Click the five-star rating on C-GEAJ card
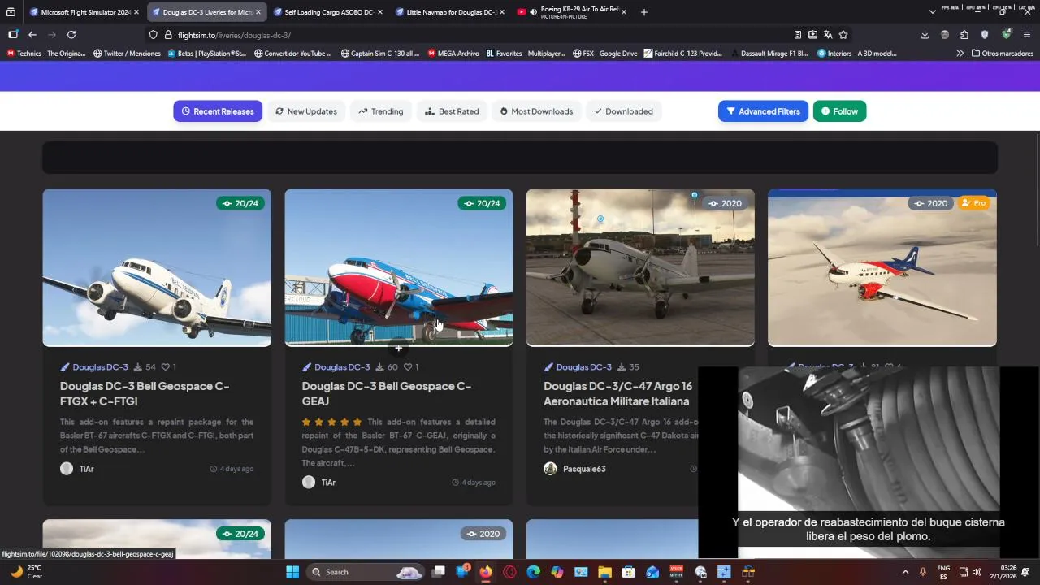The height and width of the screenshot is (585, 1040). point(331,422)
